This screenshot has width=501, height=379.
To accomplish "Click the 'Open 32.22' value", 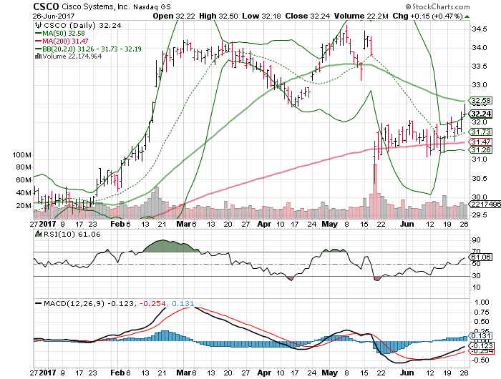I will click(174, 16).
